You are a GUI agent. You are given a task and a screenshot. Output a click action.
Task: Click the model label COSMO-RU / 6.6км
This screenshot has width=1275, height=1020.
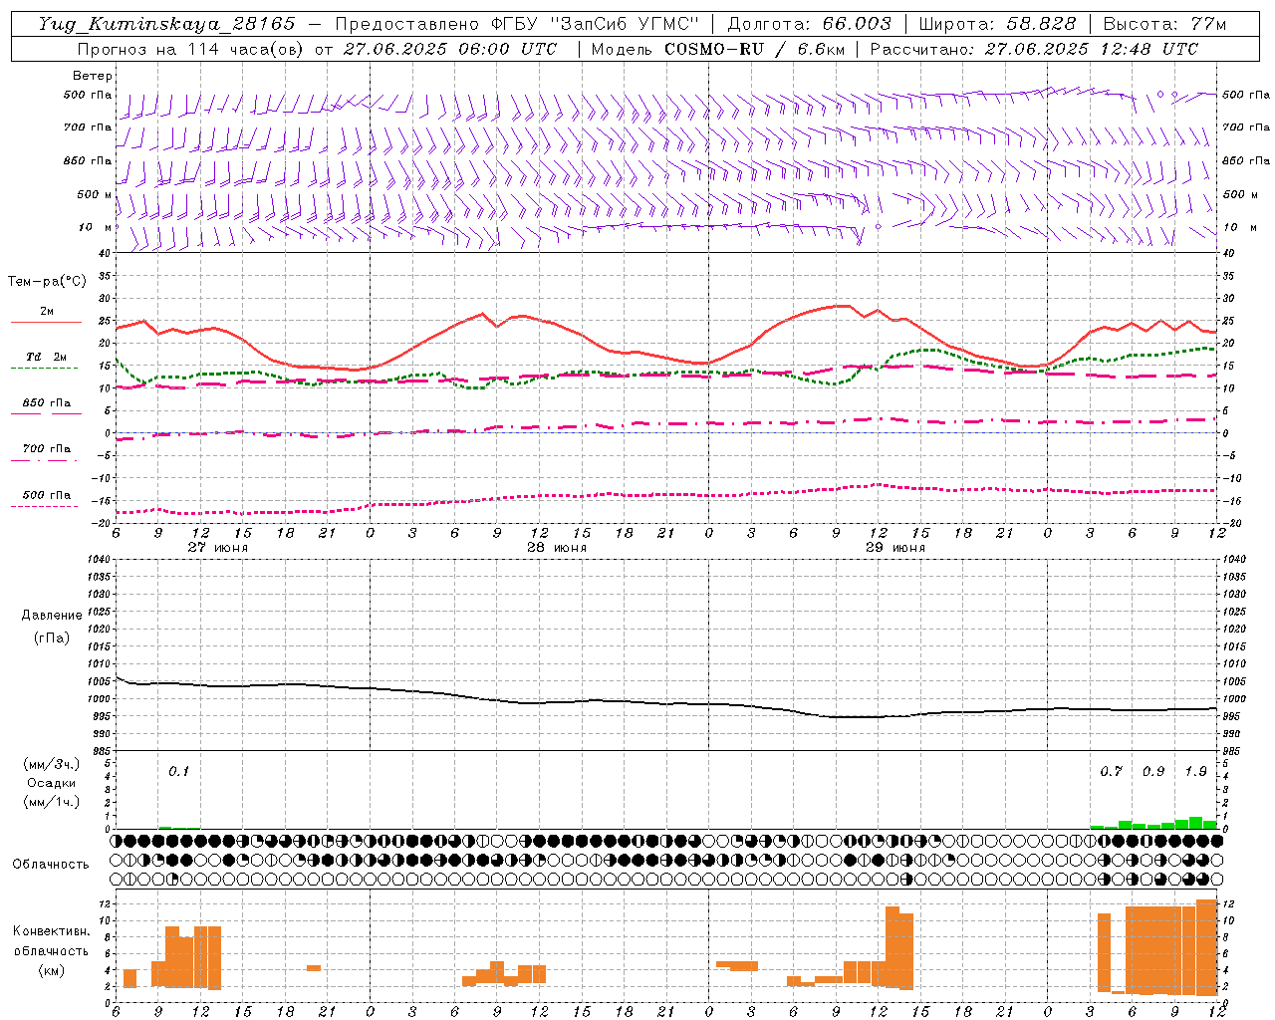(755, 49)
